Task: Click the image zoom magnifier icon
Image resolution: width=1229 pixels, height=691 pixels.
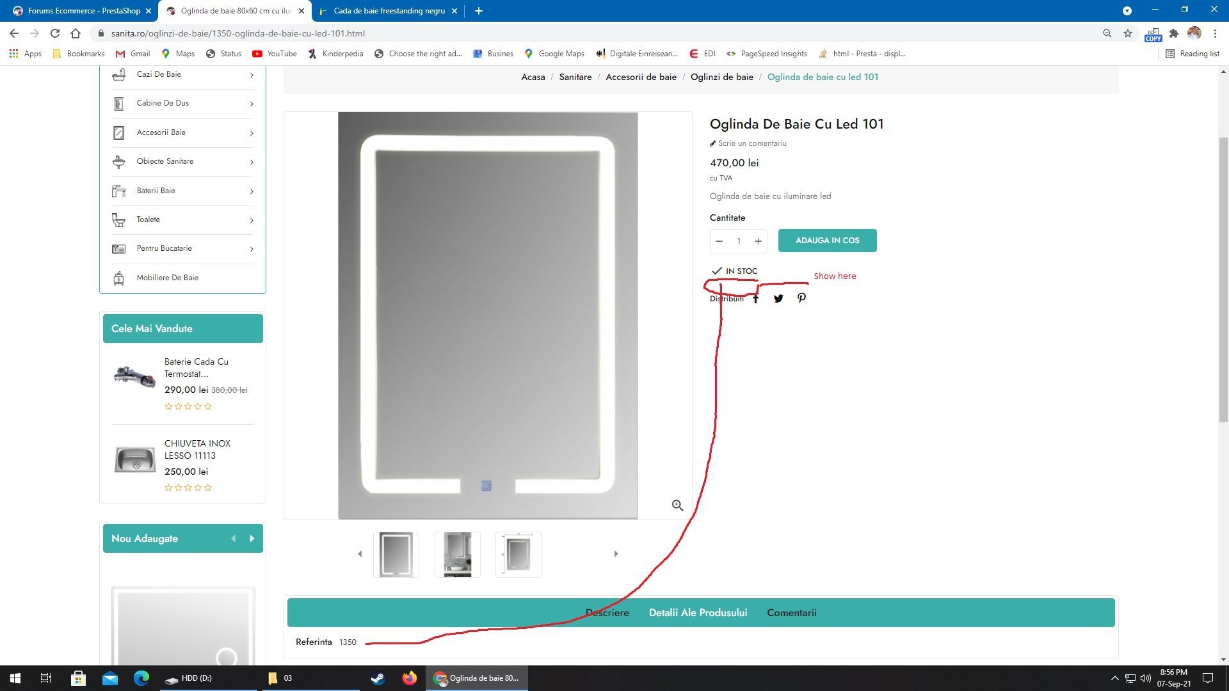Action: 677,505
